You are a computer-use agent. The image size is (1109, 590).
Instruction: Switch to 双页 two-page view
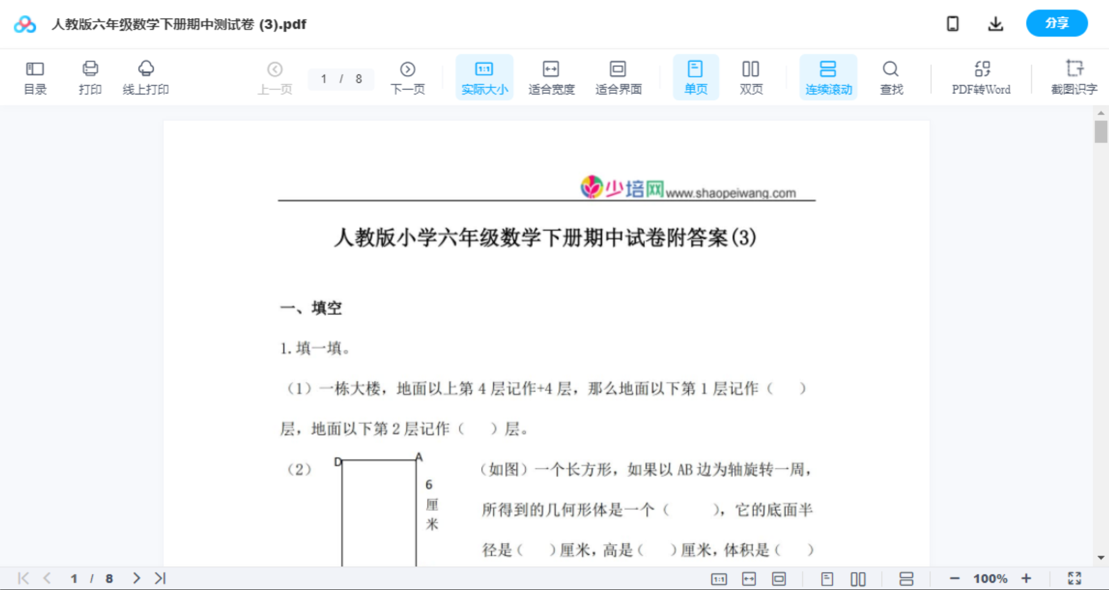(751, 77)
